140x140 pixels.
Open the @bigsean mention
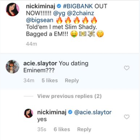tap(40, 20)
